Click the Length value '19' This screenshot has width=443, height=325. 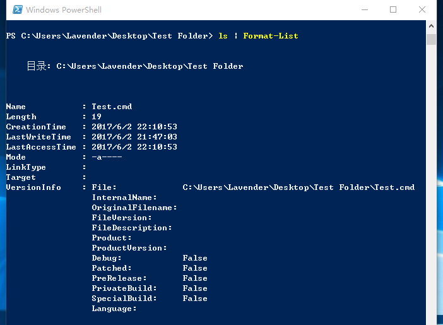click(x=97, y=117)
